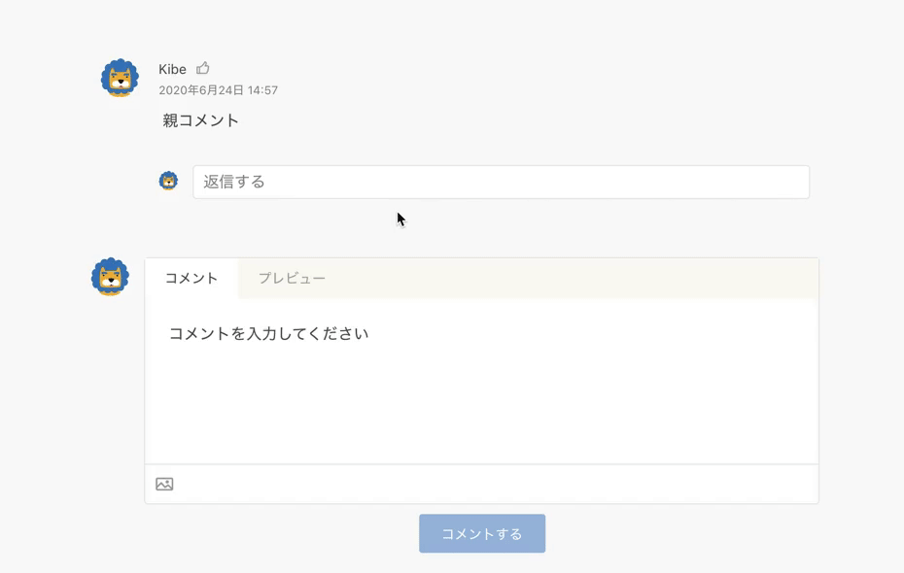Image resolution: width=904 pixels, height=573 pixels.
Task: Open the image upload icon in the editor footer
Action: pos(164,484)
